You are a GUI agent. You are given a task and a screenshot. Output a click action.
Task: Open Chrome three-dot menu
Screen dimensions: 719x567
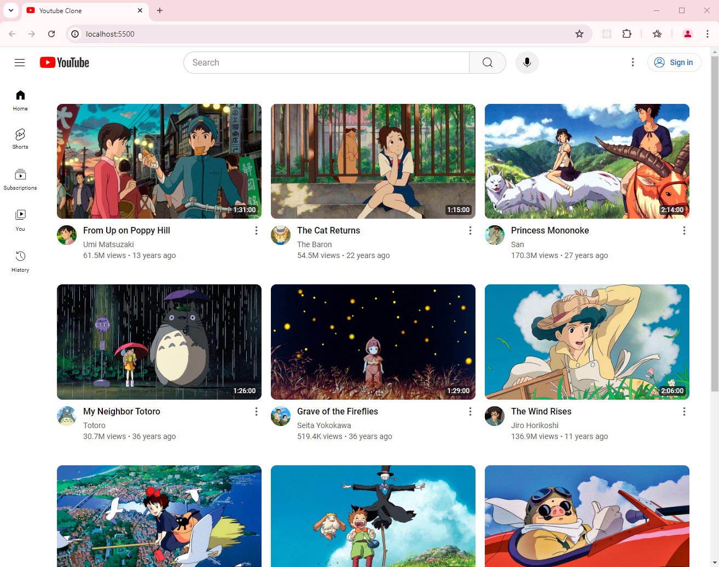coord(708,34)
